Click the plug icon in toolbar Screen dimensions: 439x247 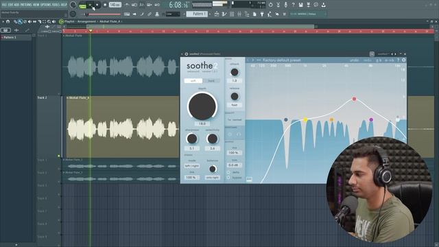point(262,14)
